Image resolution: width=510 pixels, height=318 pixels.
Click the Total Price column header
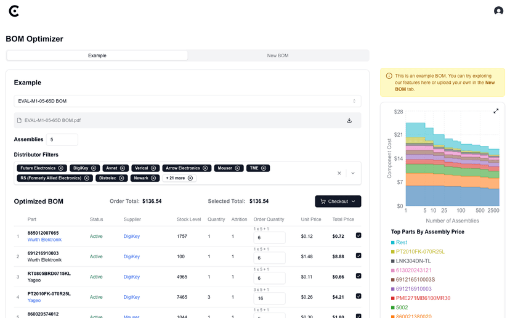(343, 219)
